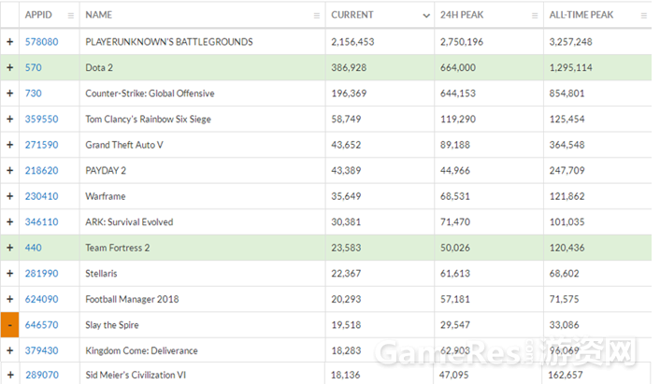This screenshot has width=660, height=384.
Task: Open app ID link 271590
Action: [x=41, y=144]
